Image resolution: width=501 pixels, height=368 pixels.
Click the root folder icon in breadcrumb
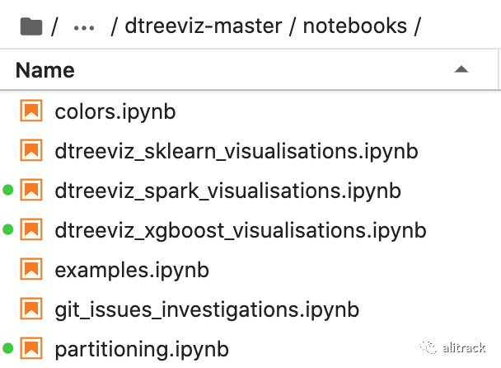click(x=31, y=26)
